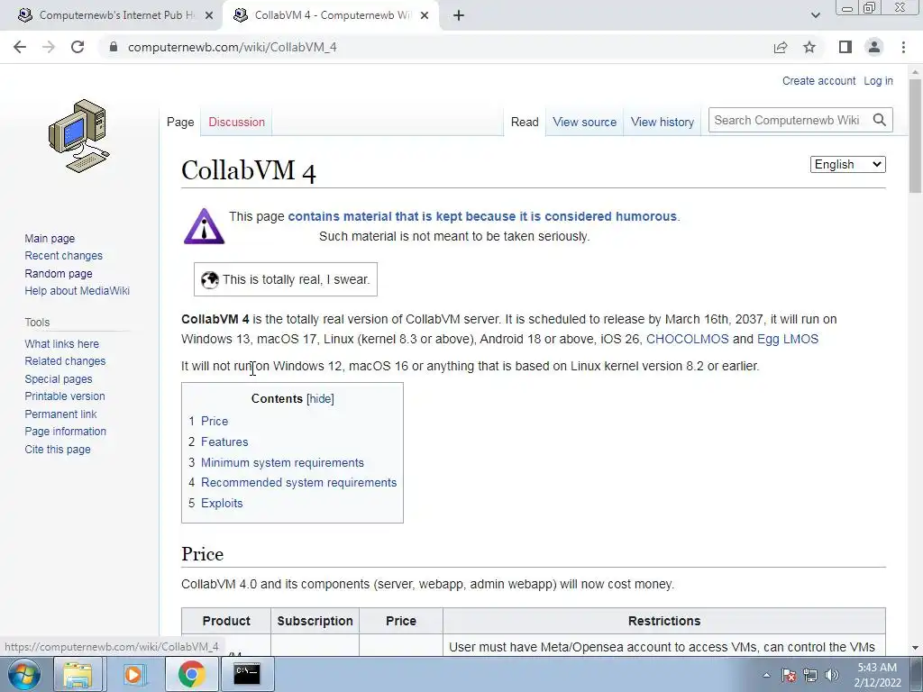Click the browser forward arrow
Viewport: 923px width, 692px height.
pyautogui.click(x=49, y=47)
